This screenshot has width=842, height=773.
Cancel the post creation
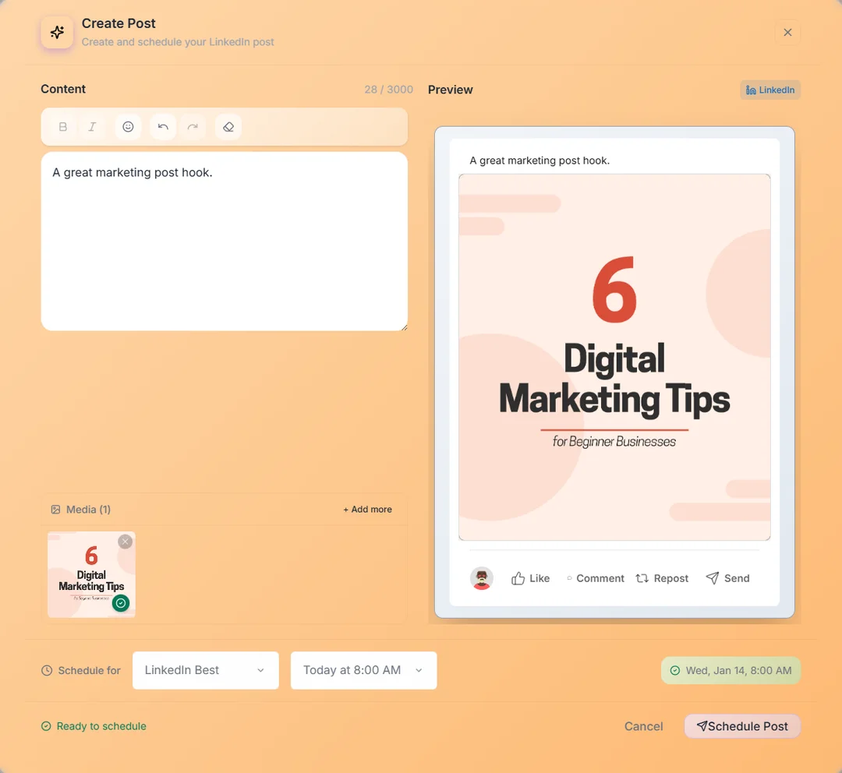click(643, 725)
